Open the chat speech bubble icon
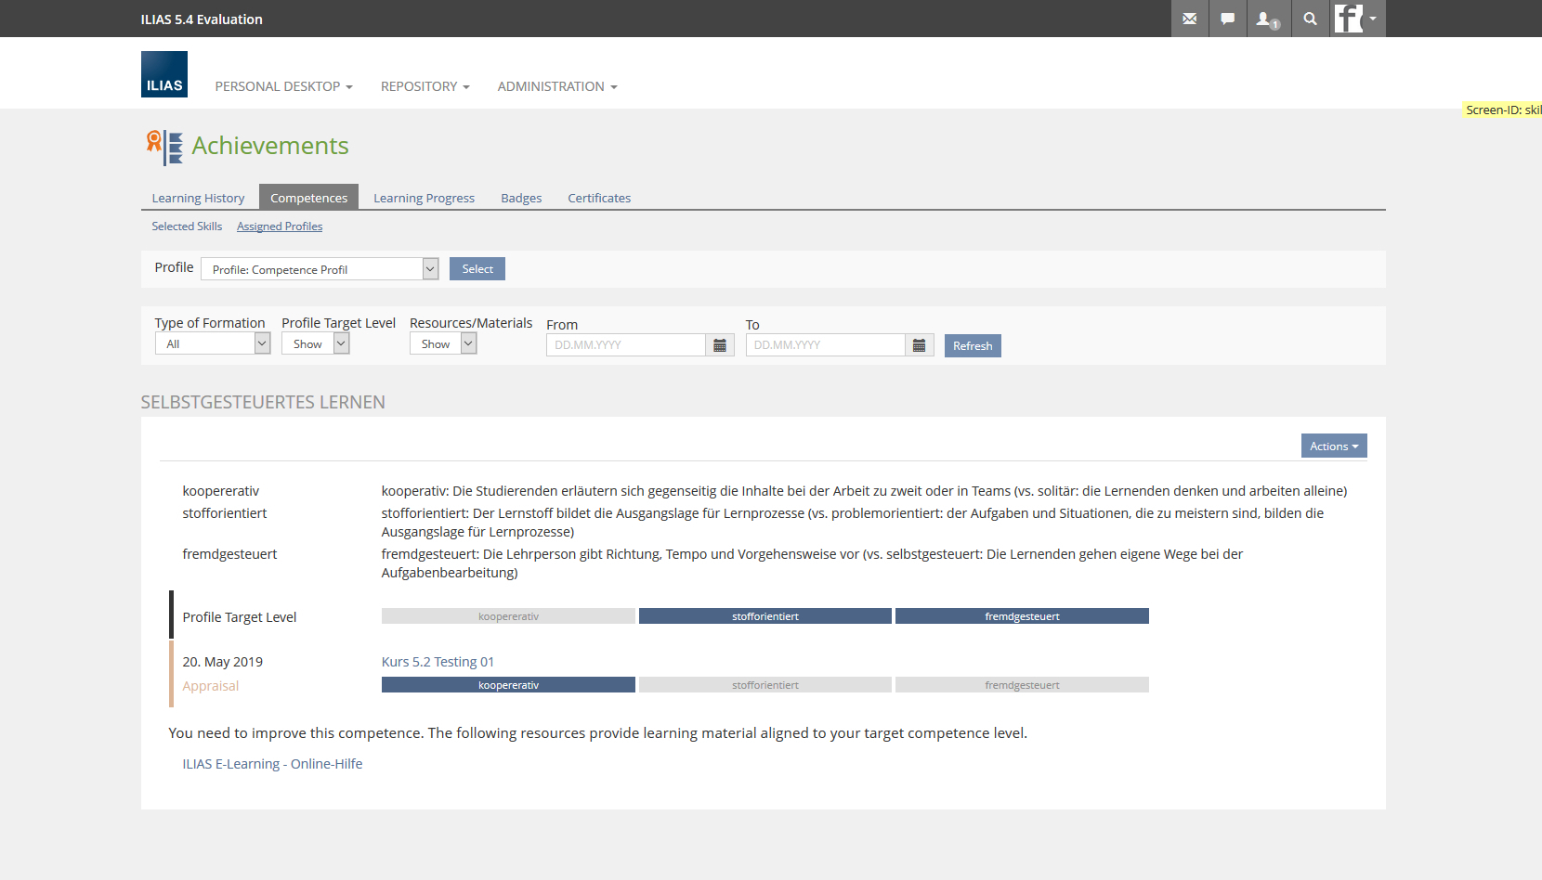The width and height of the screenshot is (1542, 880). [1227, 19]
